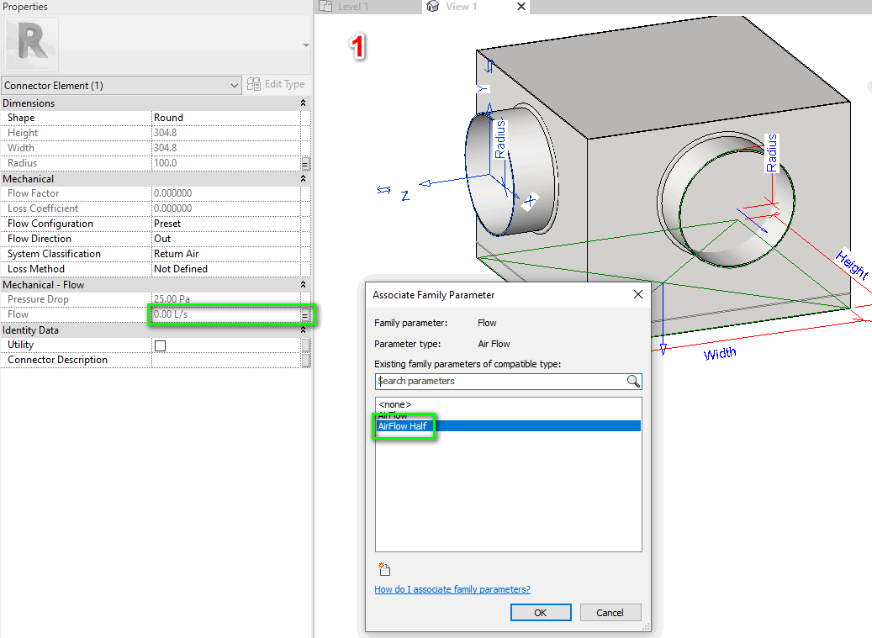Image resolution: width=872 pixels, height=638 pixels.
Task: Toggle the Utility checkbox
Action: [x=160, y=345]
